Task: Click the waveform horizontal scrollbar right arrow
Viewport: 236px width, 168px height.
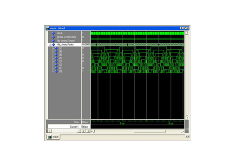Action: 183,131
